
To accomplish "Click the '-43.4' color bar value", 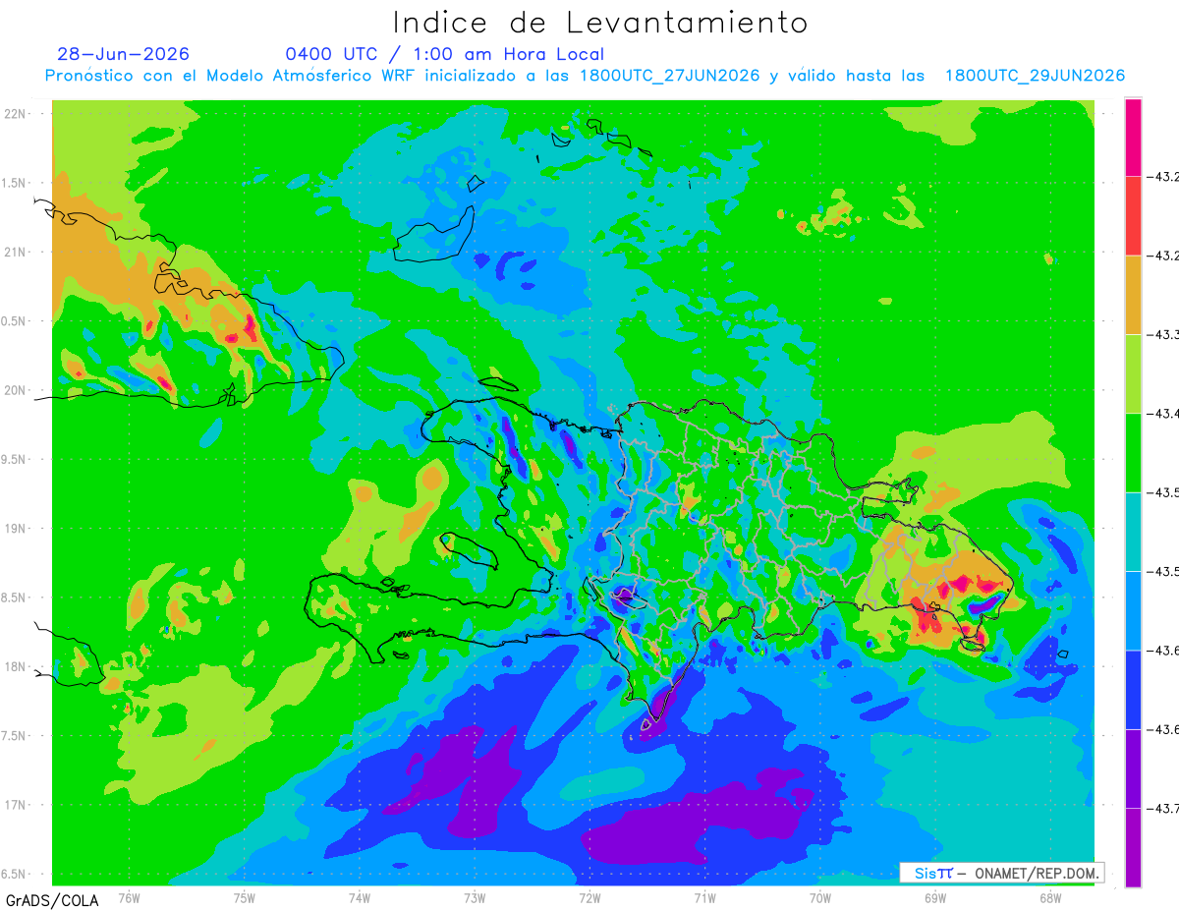I will point(1165,414).
